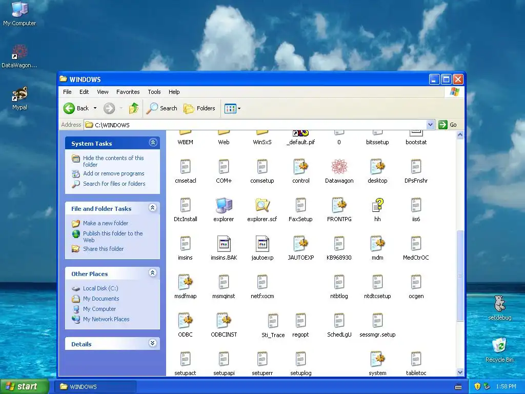
Task: Open the File menu
Action: [67, 92]
